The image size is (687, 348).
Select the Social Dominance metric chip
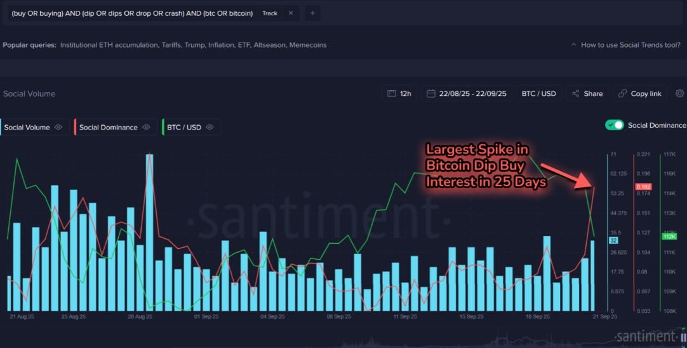(x=116, y=127)
